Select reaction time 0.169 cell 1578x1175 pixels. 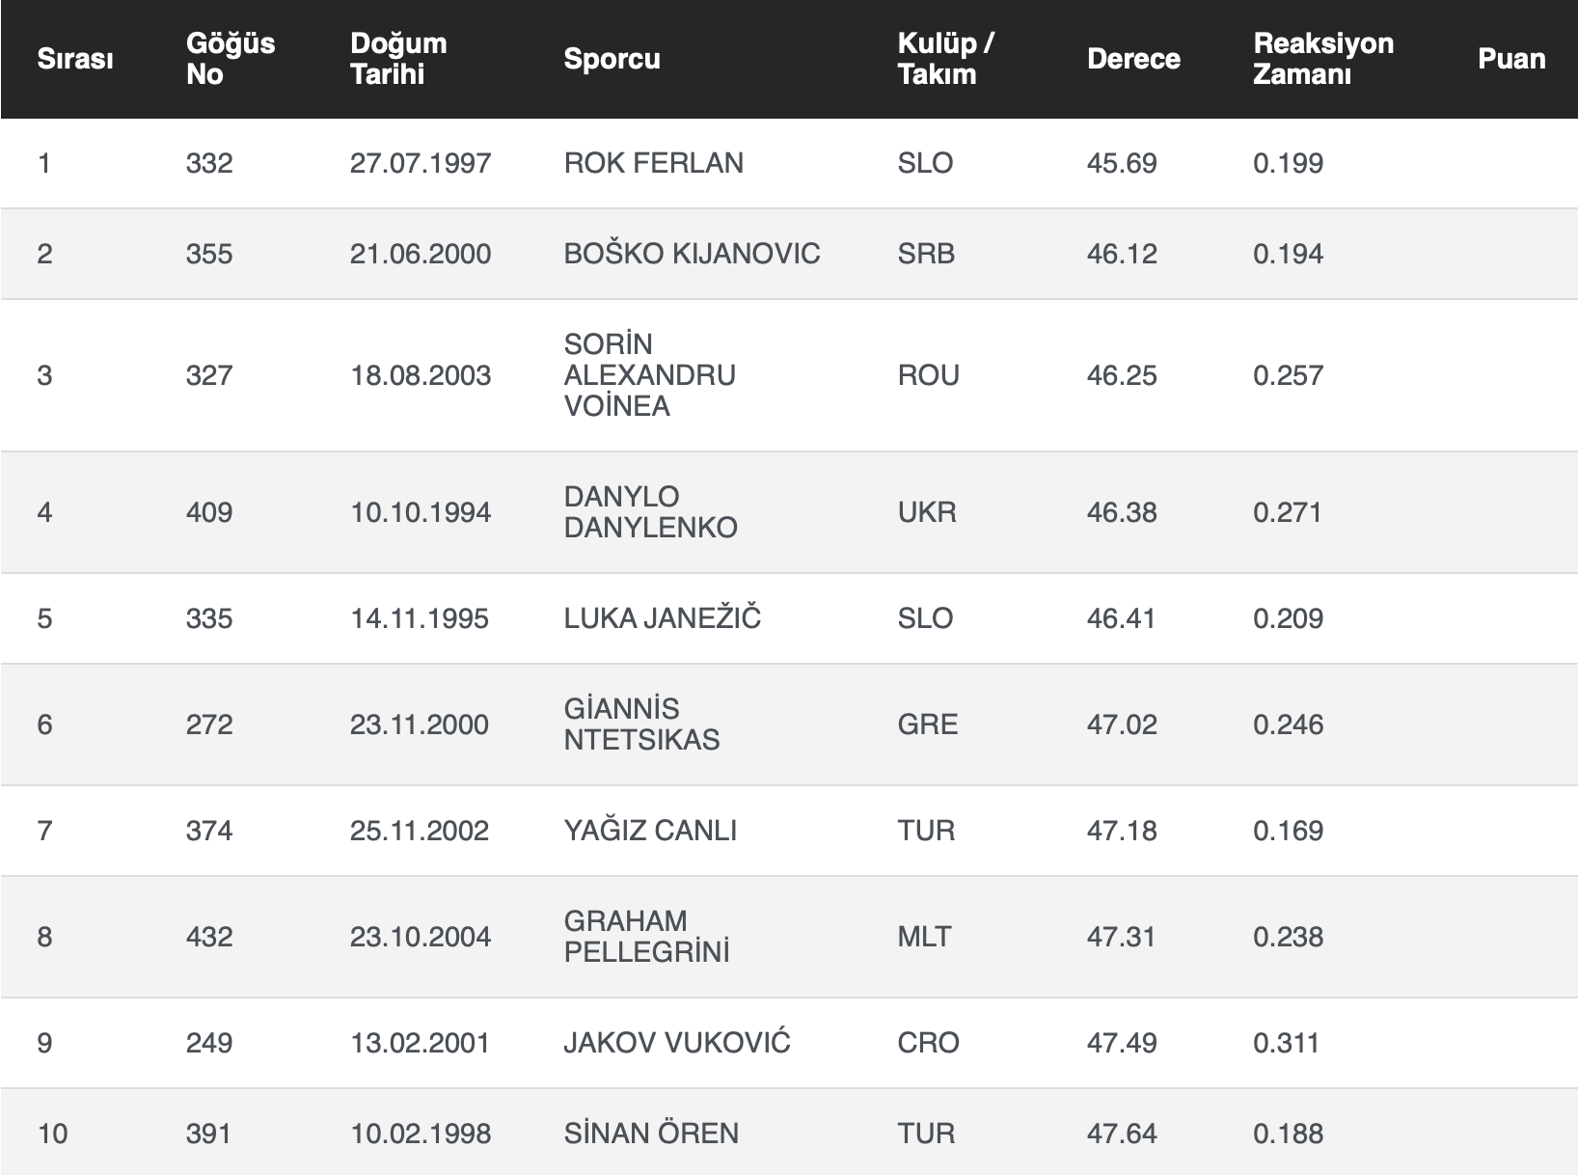point(1288,831)
